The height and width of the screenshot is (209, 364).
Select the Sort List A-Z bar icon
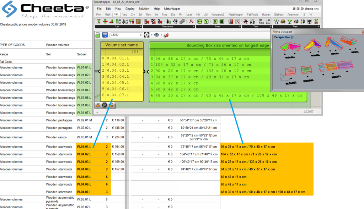118,22
